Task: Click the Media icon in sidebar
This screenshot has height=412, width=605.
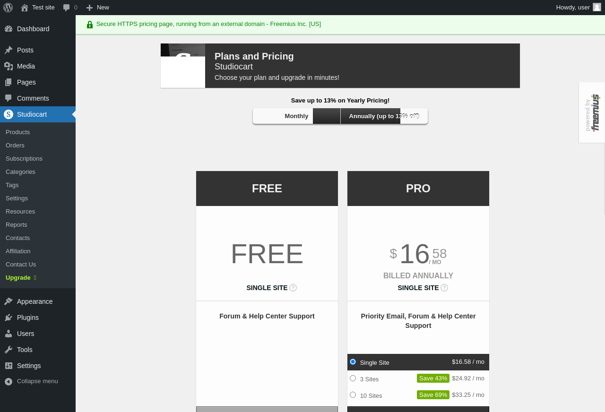Action: point(9,66)
